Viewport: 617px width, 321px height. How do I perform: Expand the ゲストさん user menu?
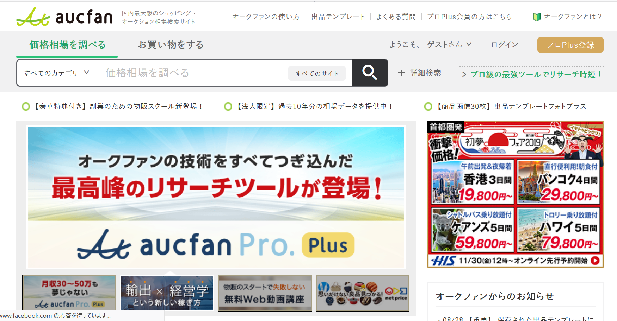(449, 45)
